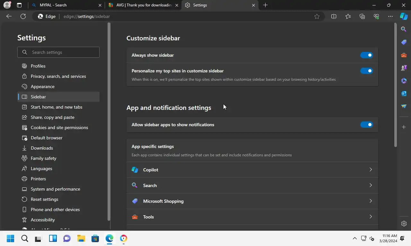Open System and performance settings

[x=58, y=189]
